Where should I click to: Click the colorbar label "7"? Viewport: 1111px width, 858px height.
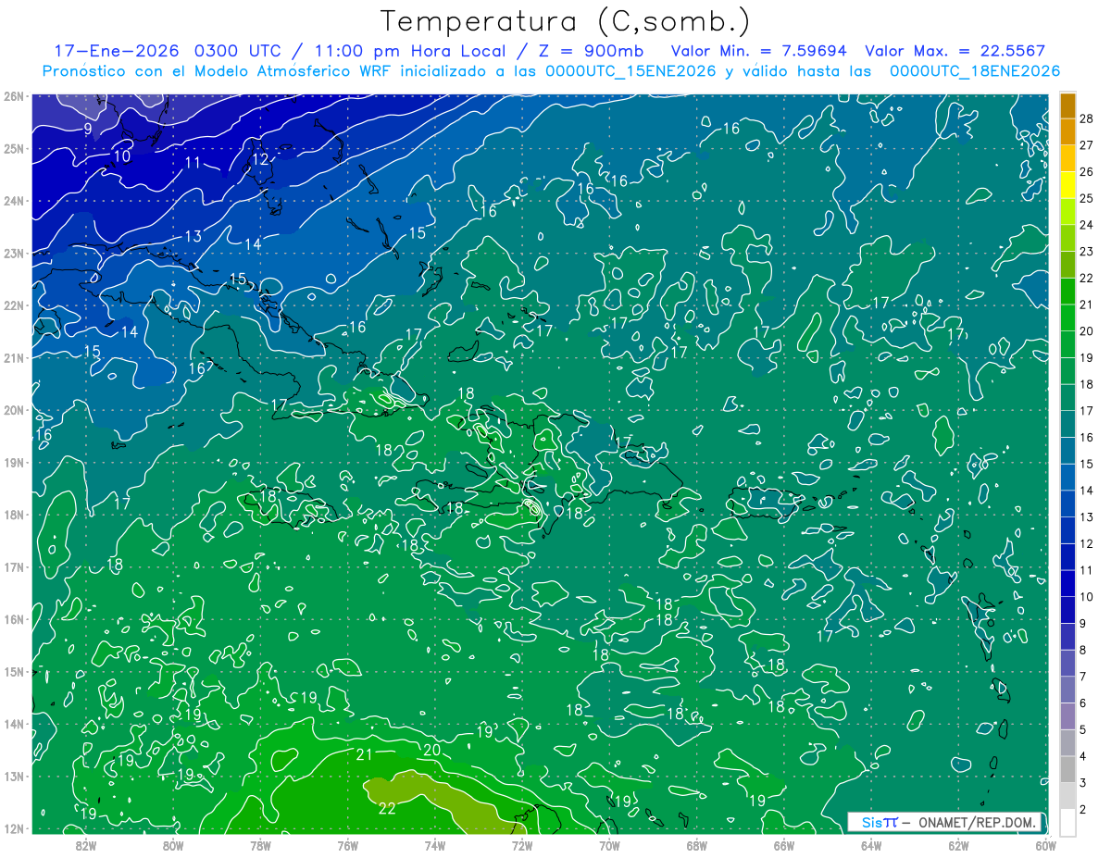[x=1083, y=677]
